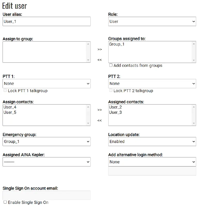Toggle the Enable Single Sign On checkbox
The image size is (199, 208).
coord(5,202)
